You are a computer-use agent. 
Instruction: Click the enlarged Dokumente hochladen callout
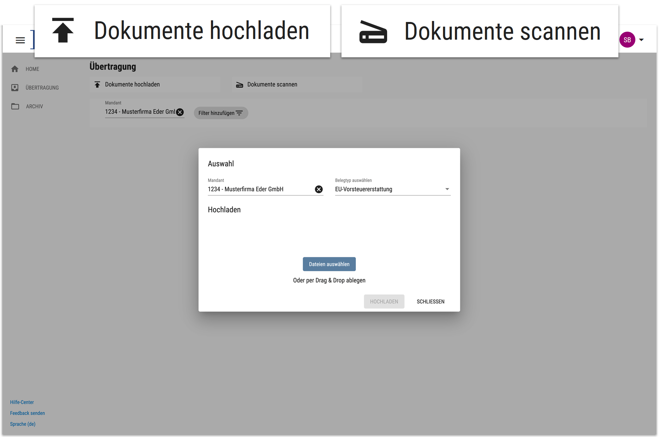point(182,31)
